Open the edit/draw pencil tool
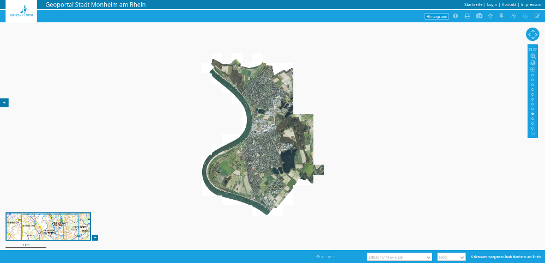 tap(537, 16)
